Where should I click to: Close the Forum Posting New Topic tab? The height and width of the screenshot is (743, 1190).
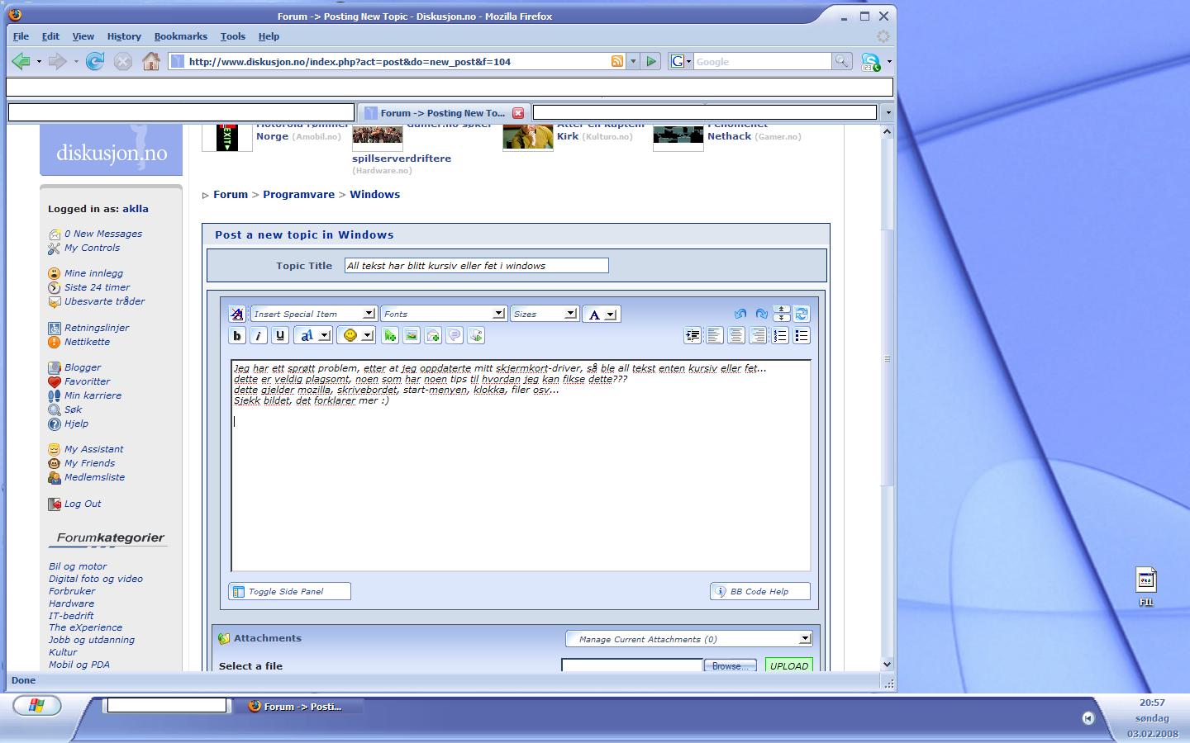518,113
